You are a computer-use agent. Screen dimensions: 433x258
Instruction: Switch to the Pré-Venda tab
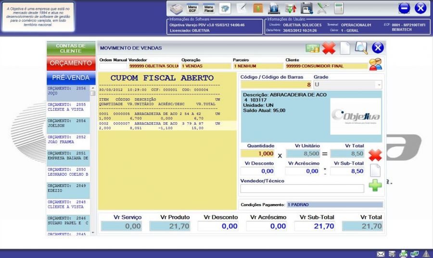(x=71, y=77)
